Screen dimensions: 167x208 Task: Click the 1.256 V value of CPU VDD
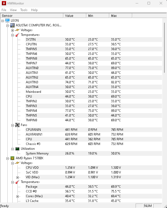(x=70, y=168)
